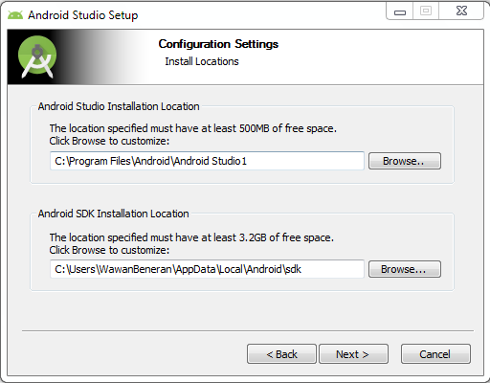Cancel the Android Studio installation
The height and width of the screenshot is (383, 490).
coord(435,354)
